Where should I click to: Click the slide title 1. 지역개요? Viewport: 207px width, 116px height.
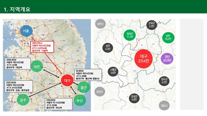pos(17,9)
